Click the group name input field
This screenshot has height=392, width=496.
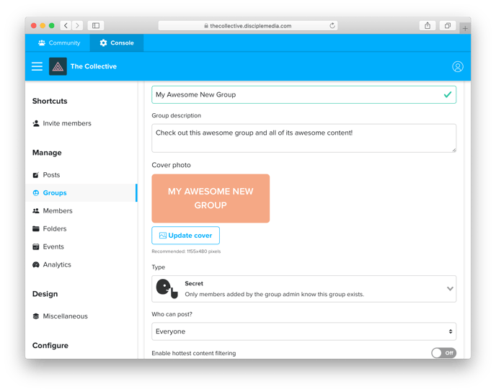click(304, 94)
